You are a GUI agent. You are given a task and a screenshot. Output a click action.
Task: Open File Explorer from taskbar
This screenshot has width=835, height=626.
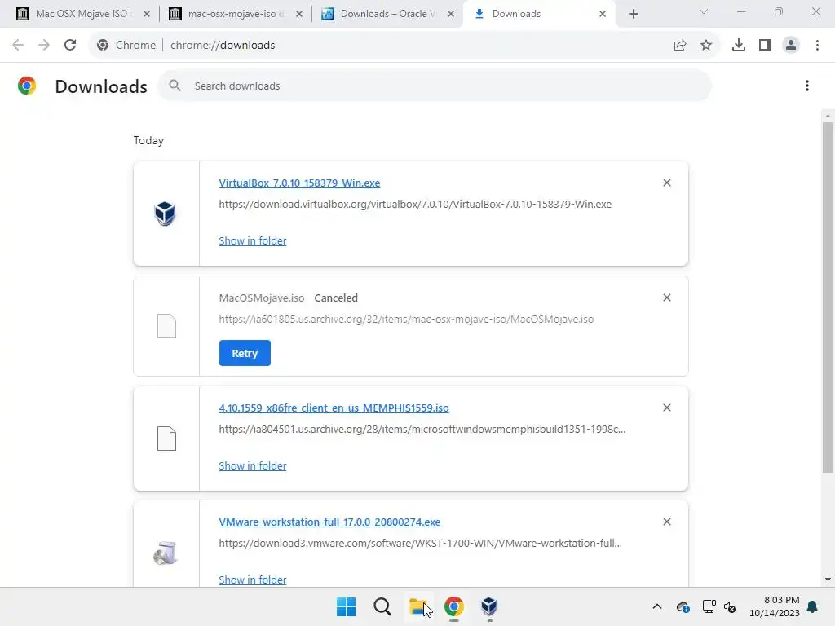point(418,606)
